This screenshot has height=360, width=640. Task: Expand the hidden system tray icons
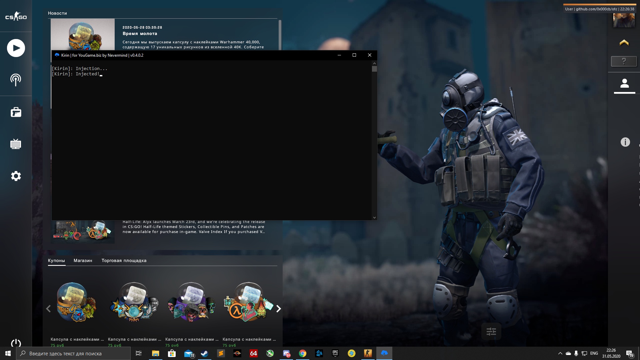point(560,353)
